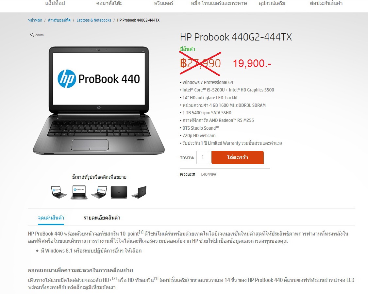Open สำหรับออฟฟิศ breadcrumb link
Screen dimensions: 368x294
59,20
